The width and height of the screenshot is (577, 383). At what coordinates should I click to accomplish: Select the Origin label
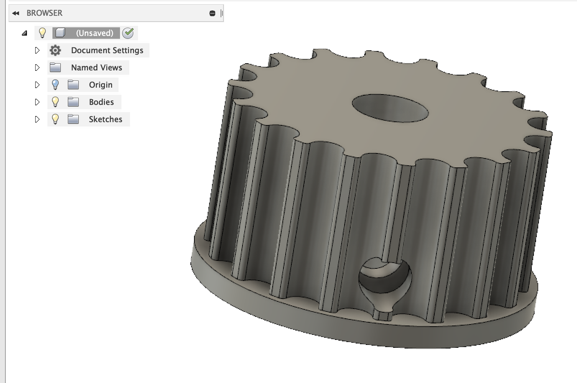coord(101,85)
